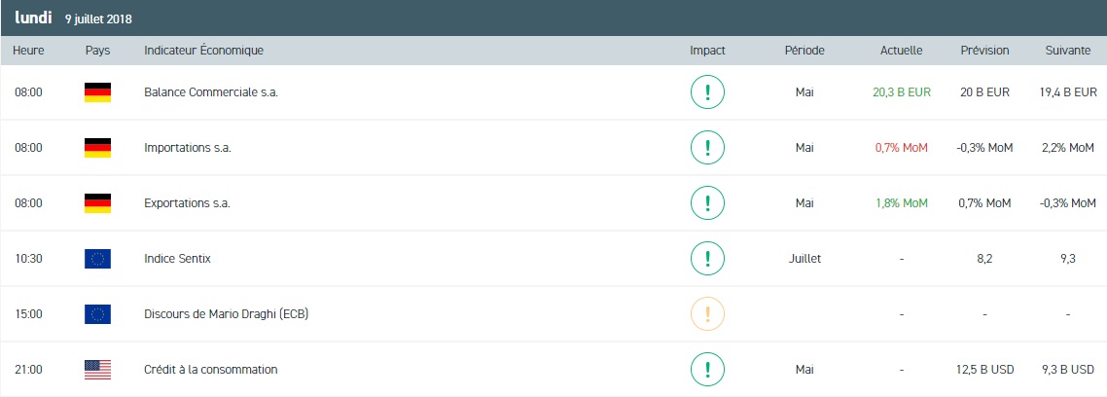Viewport: 1107px width, 397px height.
Task: Click the green impact icon for Crédit à la consommation
Action: (x=707, y=370)
